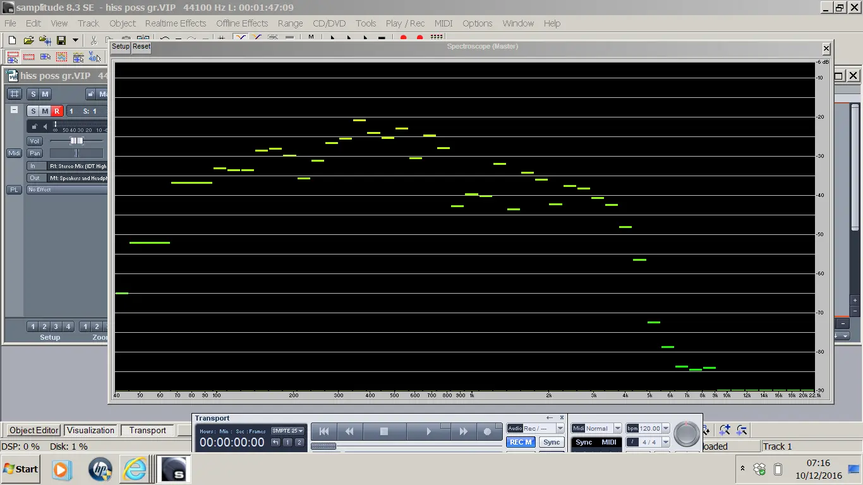This screenshot has height=485, width=863.
Task: Jump to start in Transport
Action: pyautogui.click(x=324, y=431)
